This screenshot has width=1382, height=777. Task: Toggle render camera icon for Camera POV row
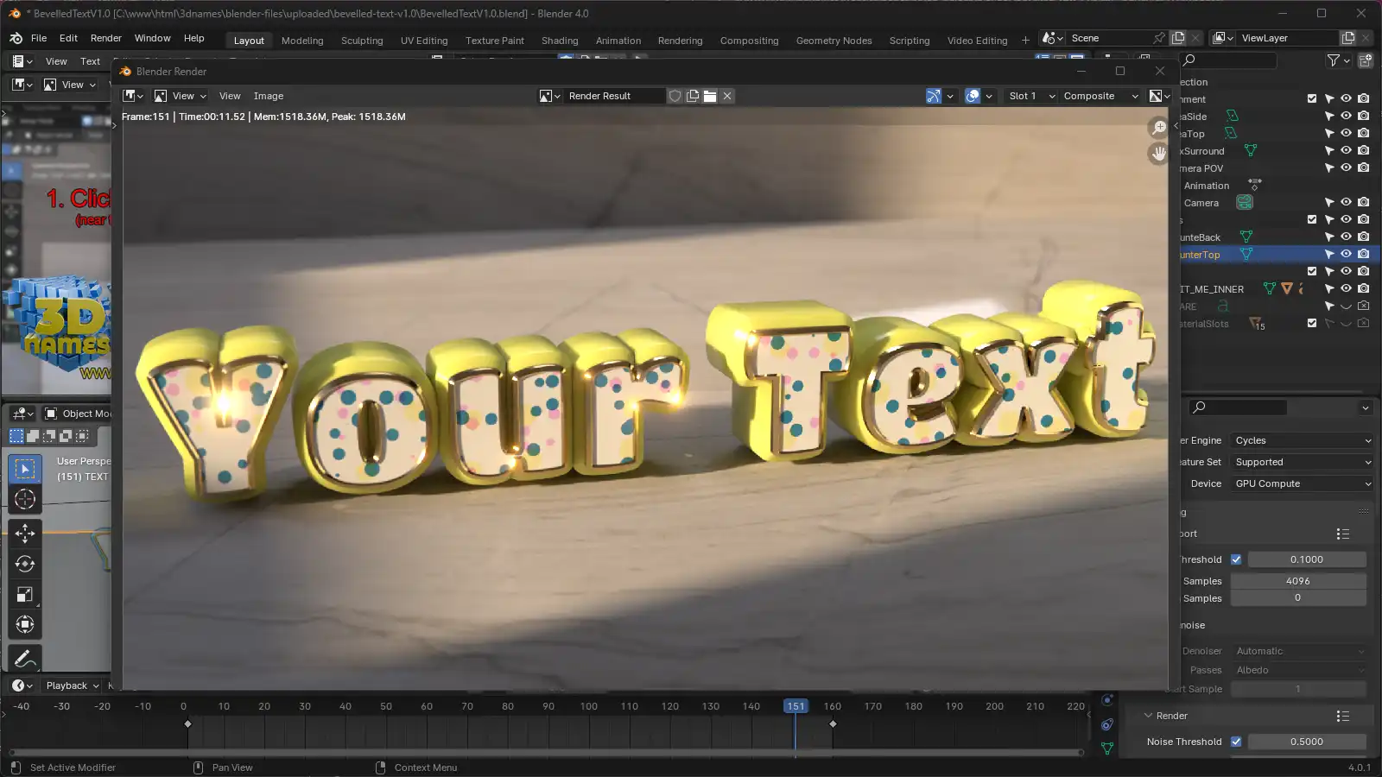(1363, 167)
